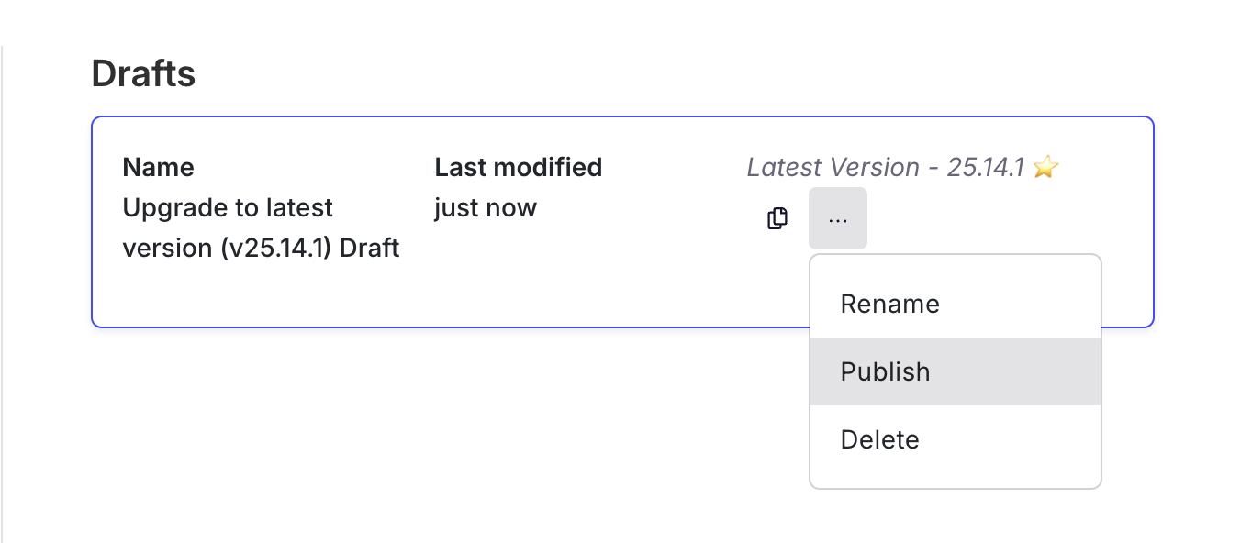Click the 'Latest Version' italic label

[833, 168]
